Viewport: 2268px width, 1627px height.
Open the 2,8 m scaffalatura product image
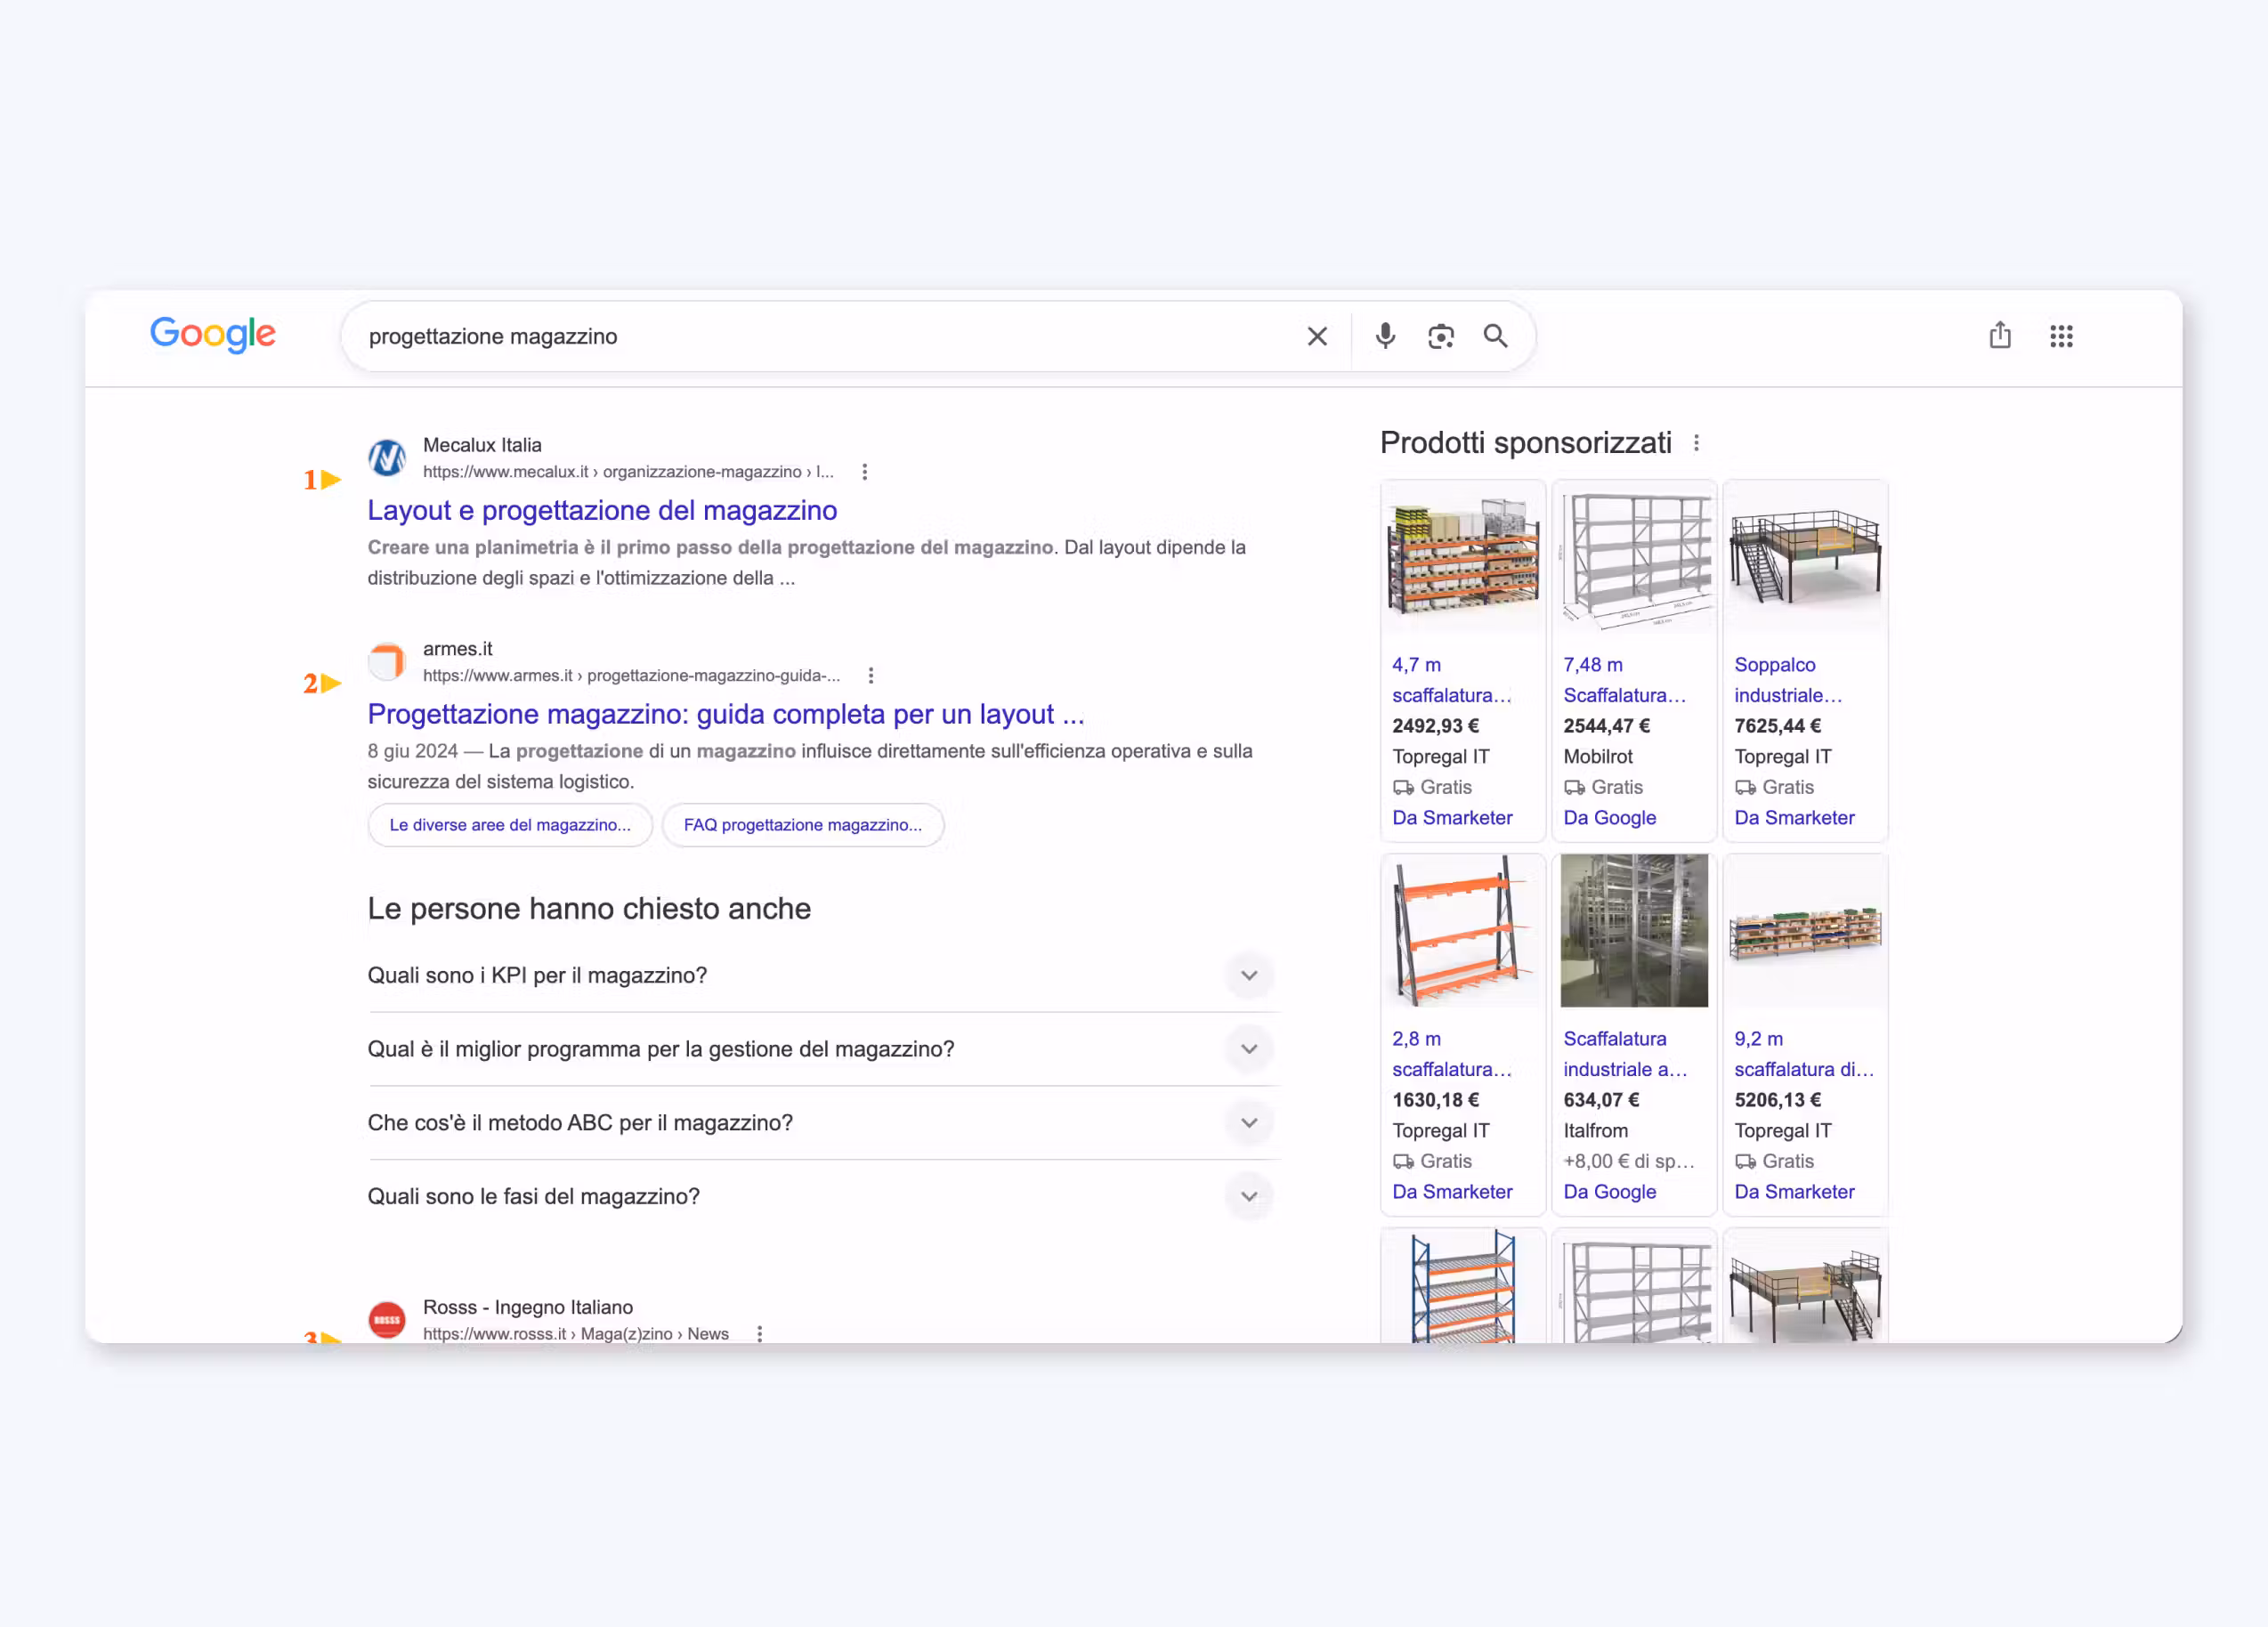pos(1463,931)
